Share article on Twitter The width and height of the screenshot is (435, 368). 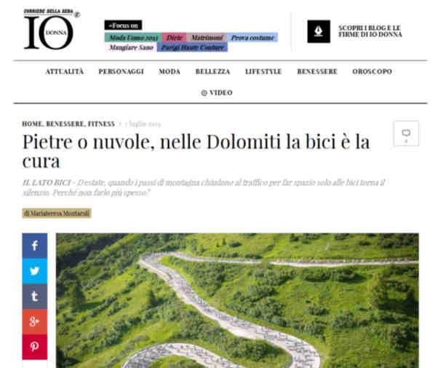pos(35,271)
